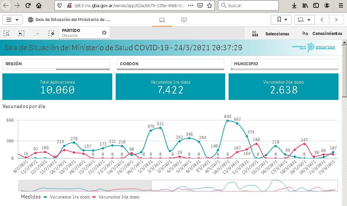347x206 pixels.
Task: Expand the REGIÓN filter pane
Action: point(56,64)
